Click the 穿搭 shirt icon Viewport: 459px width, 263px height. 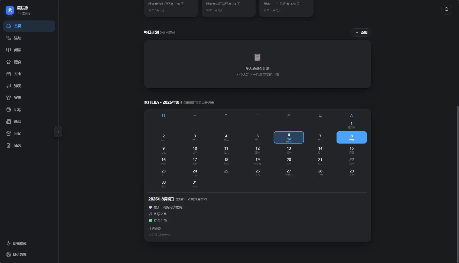[9, 98]
